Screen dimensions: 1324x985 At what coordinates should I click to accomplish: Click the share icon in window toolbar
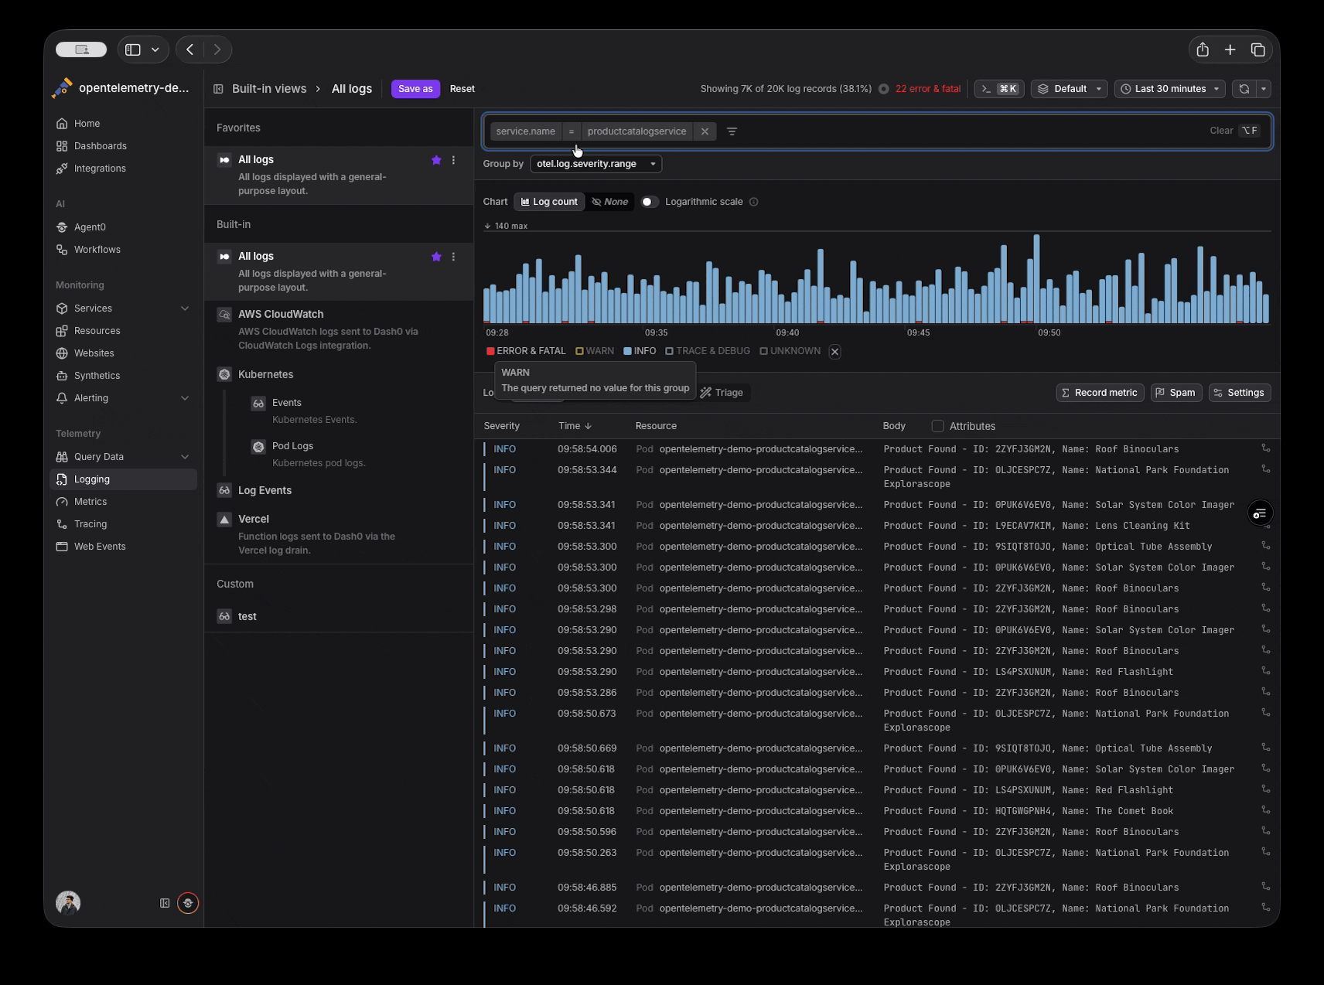(1203, 49)
